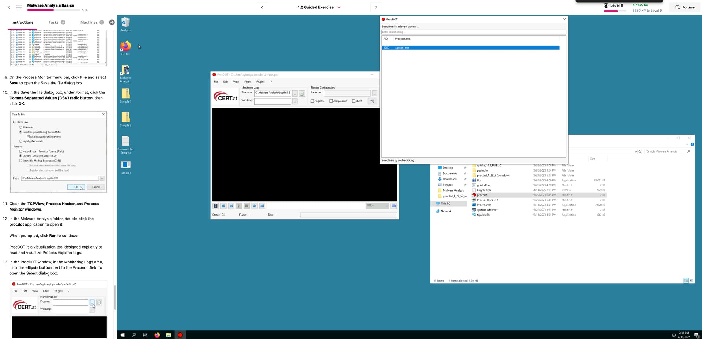
Task: Click the ellipsis button next to Launcher field
Action: [374, 93]
